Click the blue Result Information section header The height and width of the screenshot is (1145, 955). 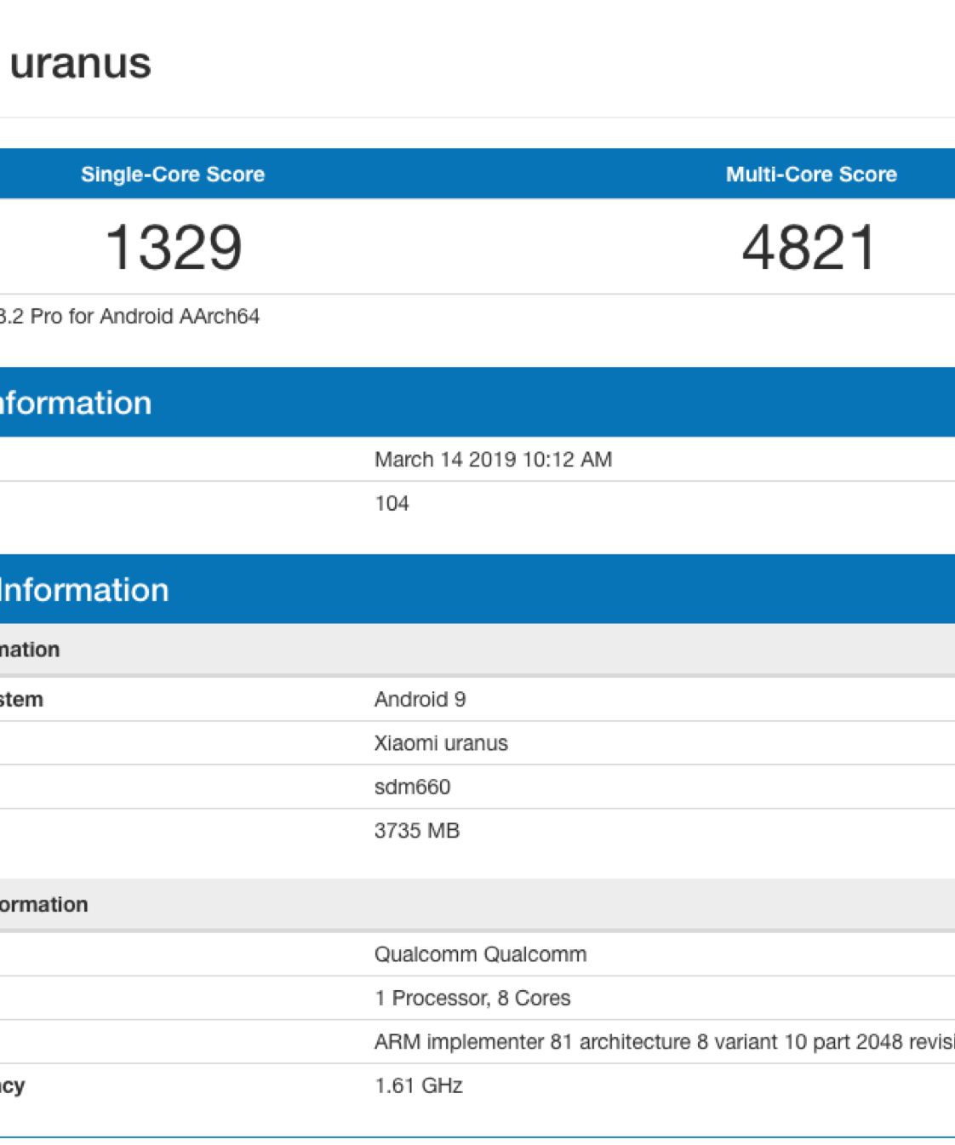point(75,403)
